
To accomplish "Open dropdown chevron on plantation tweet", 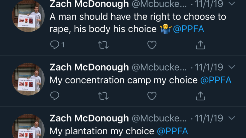I will 232,118.
